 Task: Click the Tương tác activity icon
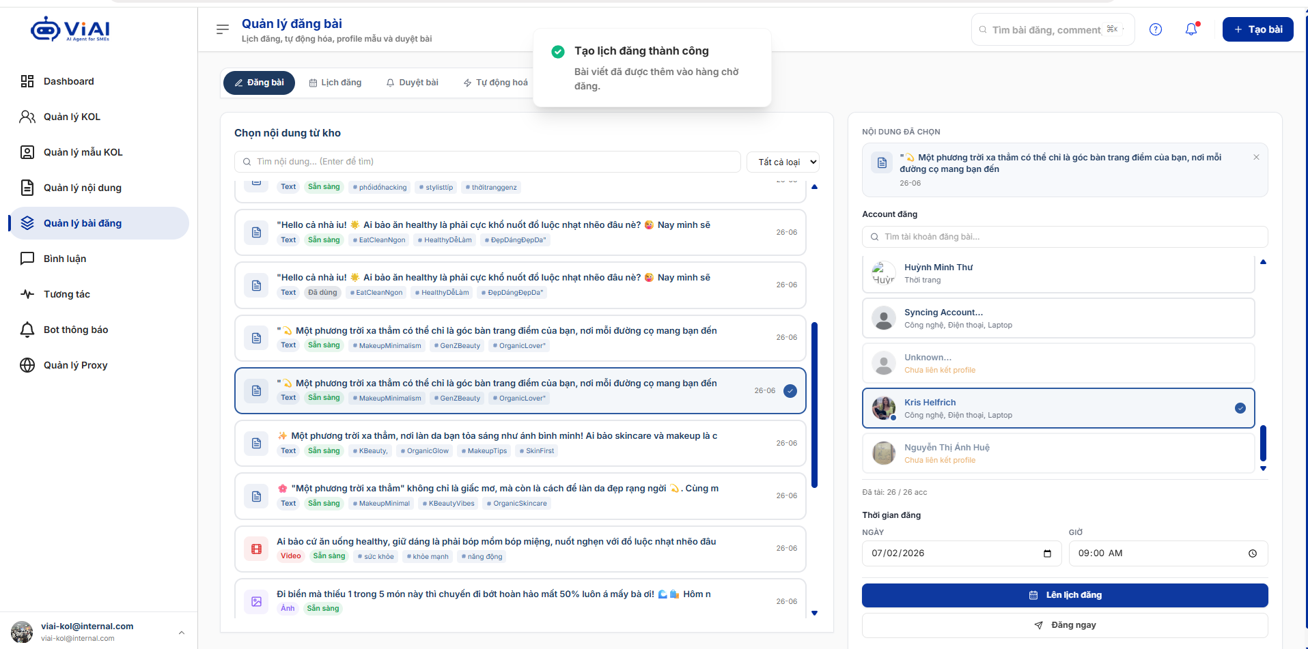[x=27, y=294]
